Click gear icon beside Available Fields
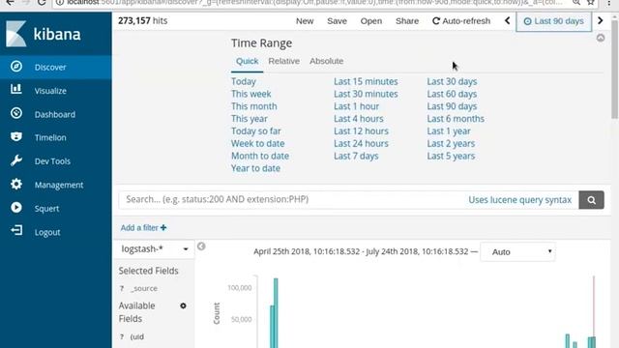Screen dimensions: 619x348 (183, 305)
